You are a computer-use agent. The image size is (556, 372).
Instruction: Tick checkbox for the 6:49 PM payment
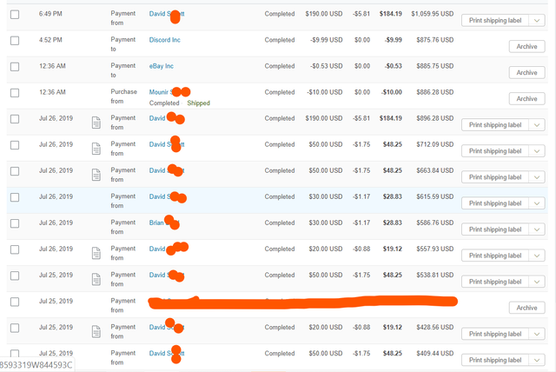15,15
